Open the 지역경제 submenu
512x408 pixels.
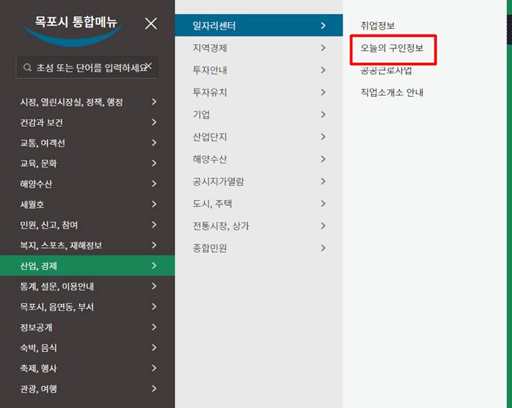[259, 48]
